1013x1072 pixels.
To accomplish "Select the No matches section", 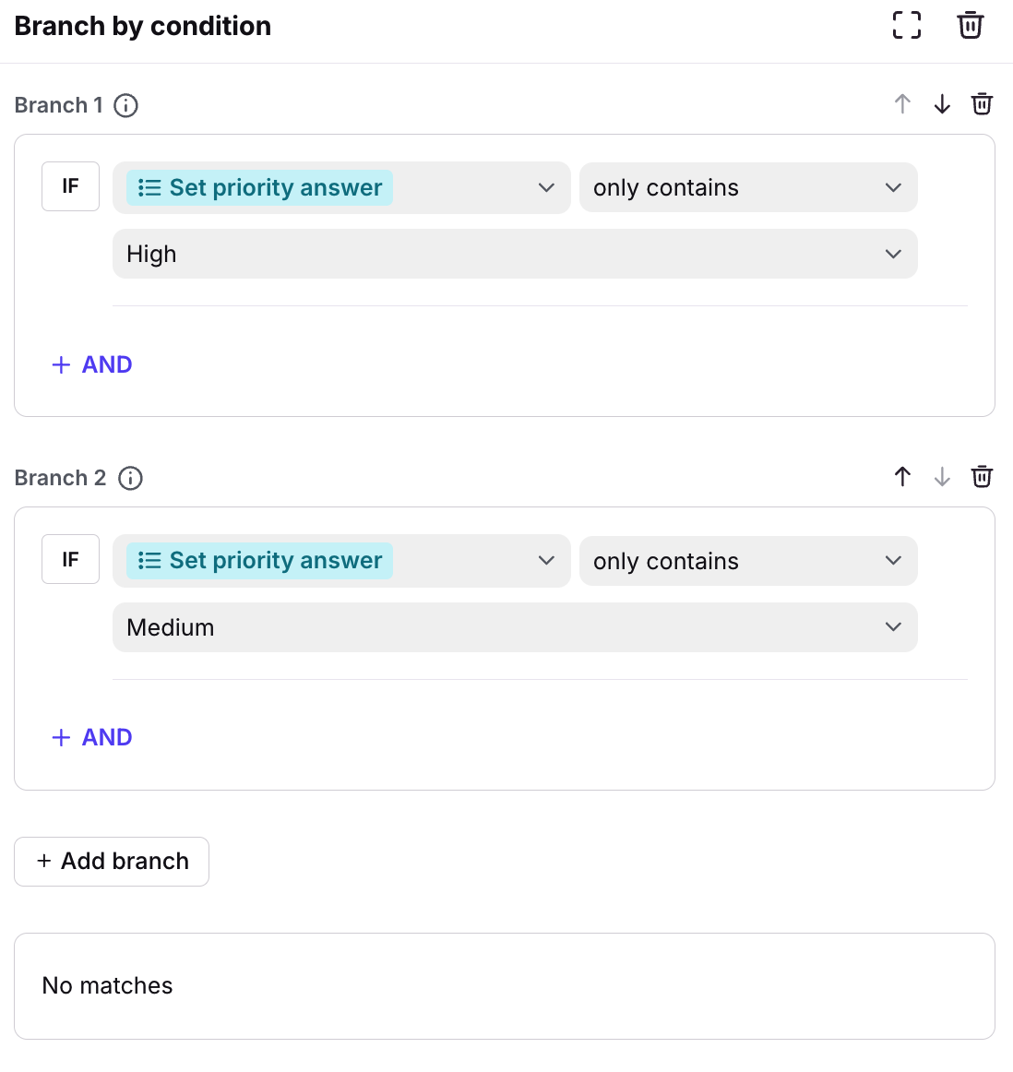I will point(504,986).
